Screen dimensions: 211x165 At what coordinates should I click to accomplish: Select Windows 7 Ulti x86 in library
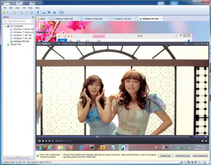[22, 35]
